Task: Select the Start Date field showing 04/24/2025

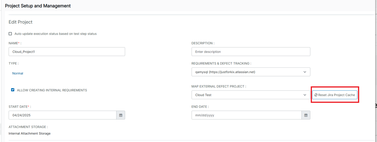Action: point(62,115)
